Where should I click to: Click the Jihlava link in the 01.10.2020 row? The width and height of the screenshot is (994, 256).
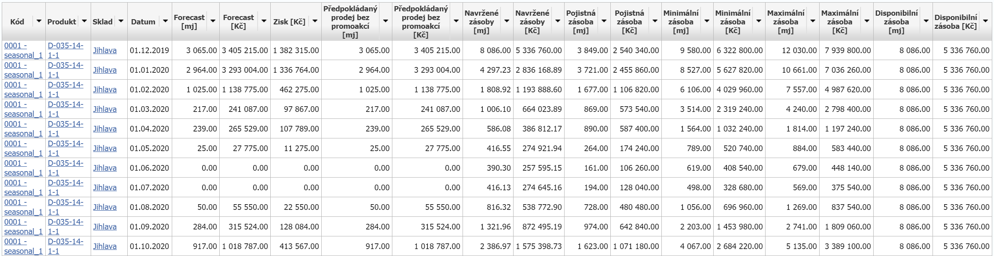[105, 246]
